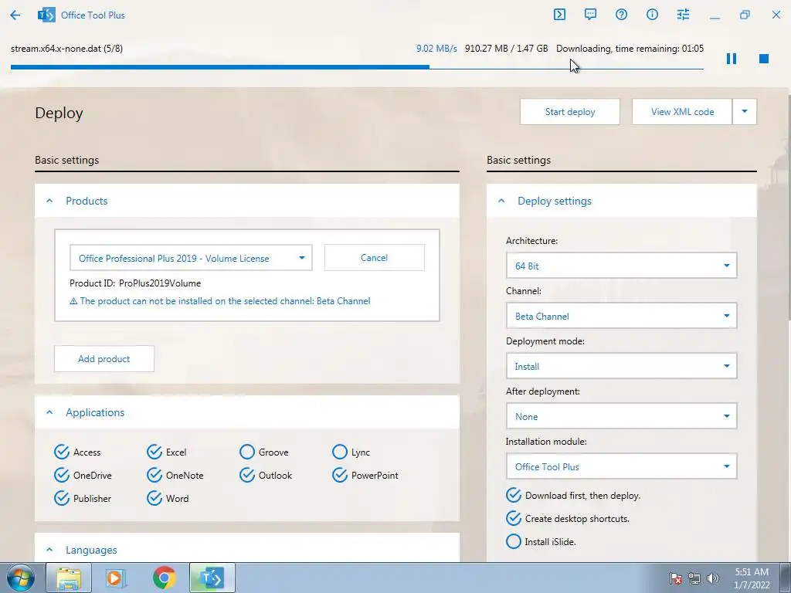Open the Deployment mode dropdown
This screenshot has width=791, height=593.
(622, 366)
